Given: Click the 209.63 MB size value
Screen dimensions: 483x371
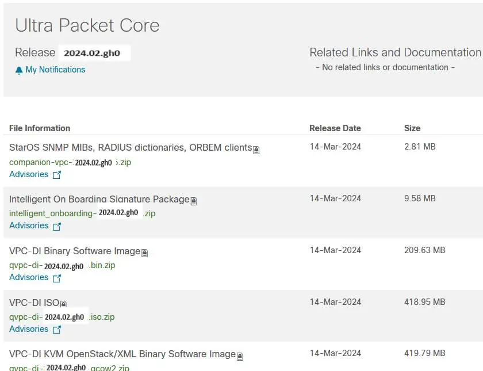Looking at the screenshot, I should (425, 250).
